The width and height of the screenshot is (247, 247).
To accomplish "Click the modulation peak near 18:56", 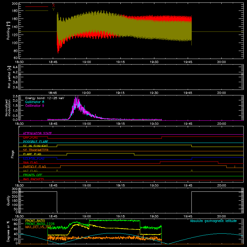I will (x=78, y=96).
